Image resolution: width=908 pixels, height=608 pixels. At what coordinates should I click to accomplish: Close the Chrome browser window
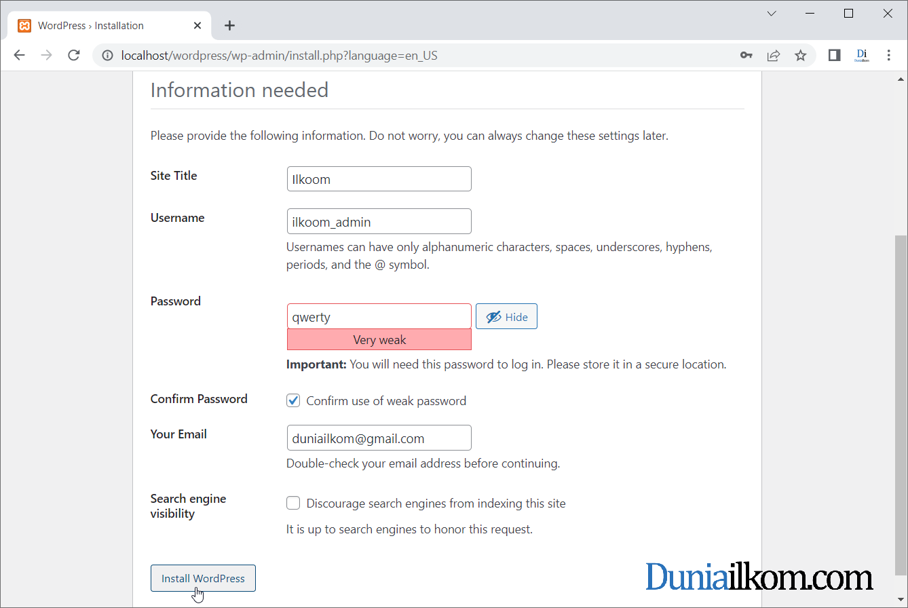click(888, 14)
